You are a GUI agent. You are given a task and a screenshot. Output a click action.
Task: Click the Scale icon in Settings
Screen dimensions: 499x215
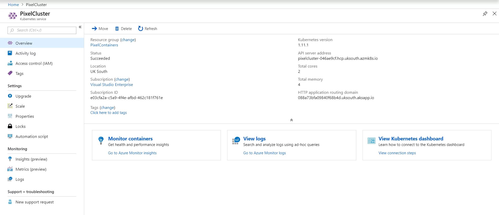tap(10, 106)
